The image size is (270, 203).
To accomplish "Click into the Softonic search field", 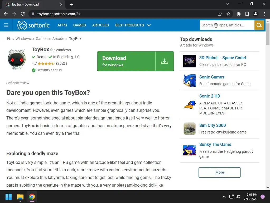I will (227, 25).
